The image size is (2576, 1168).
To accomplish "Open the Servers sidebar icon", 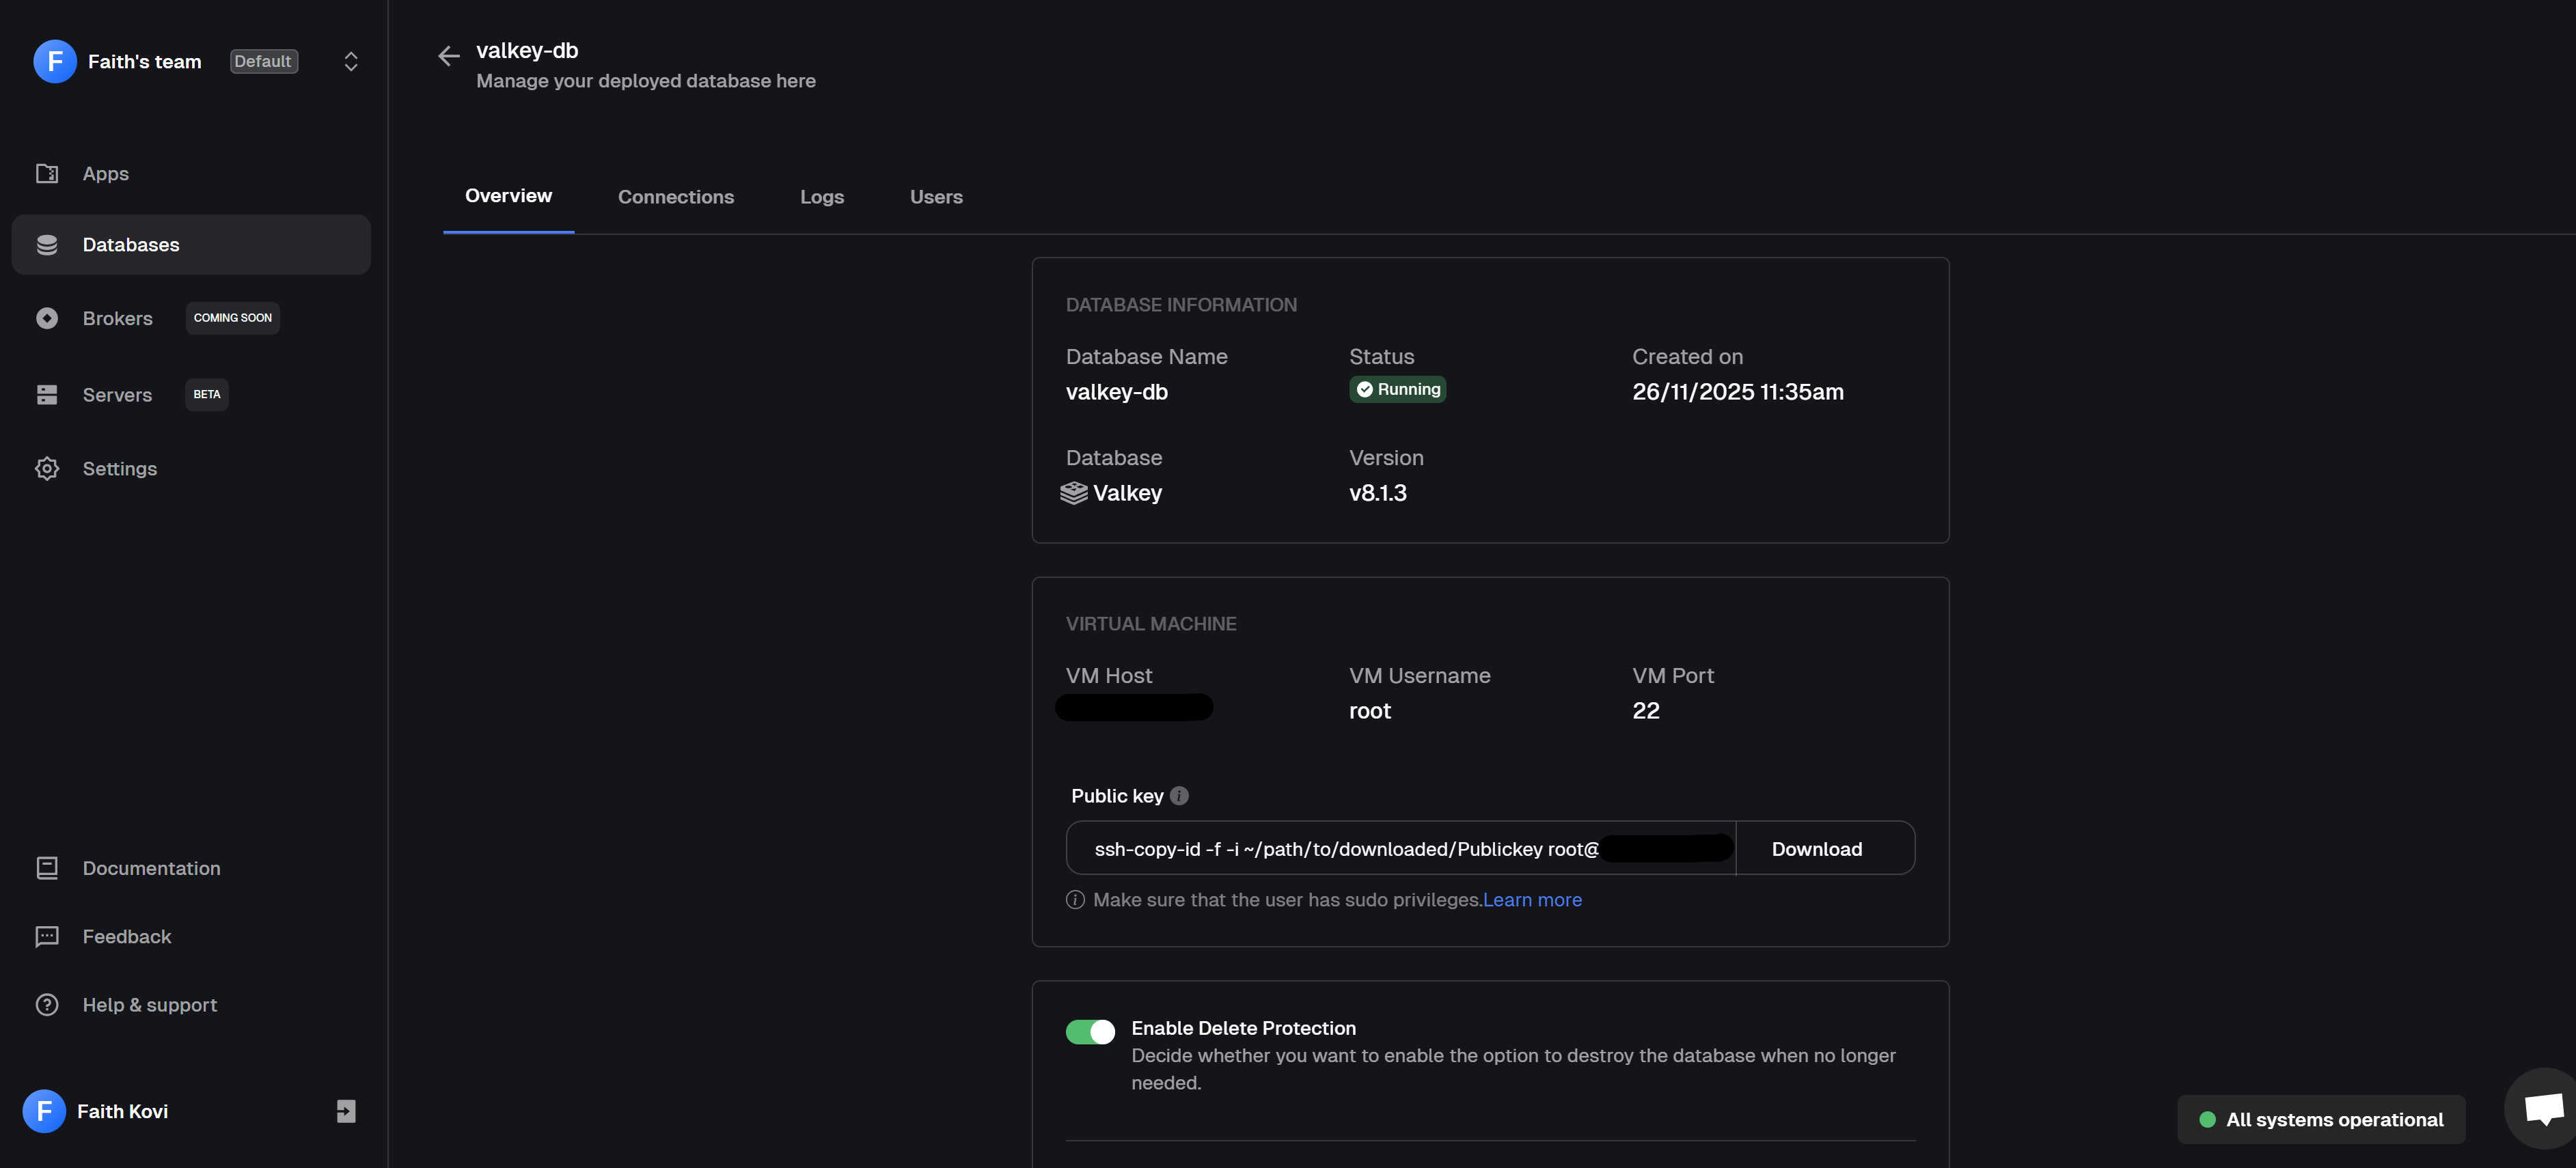I will [47, 395].
